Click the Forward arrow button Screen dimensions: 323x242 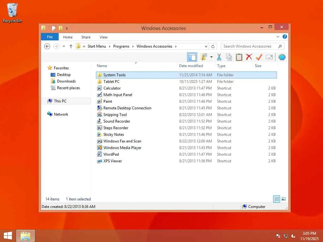pyautogui.click(x=56, y=46)
